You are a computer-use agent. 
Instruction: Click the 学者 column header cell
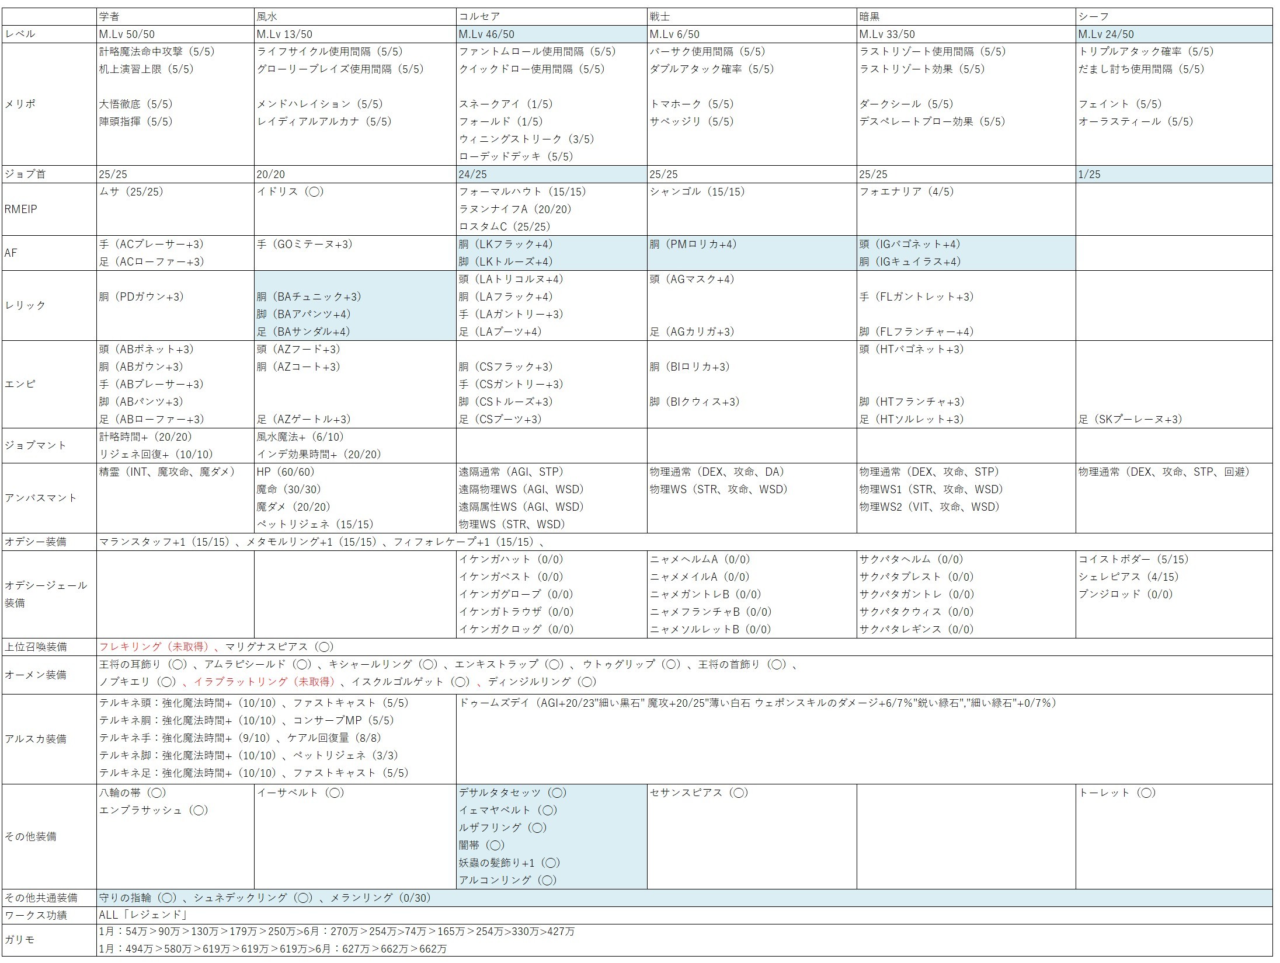110,16
